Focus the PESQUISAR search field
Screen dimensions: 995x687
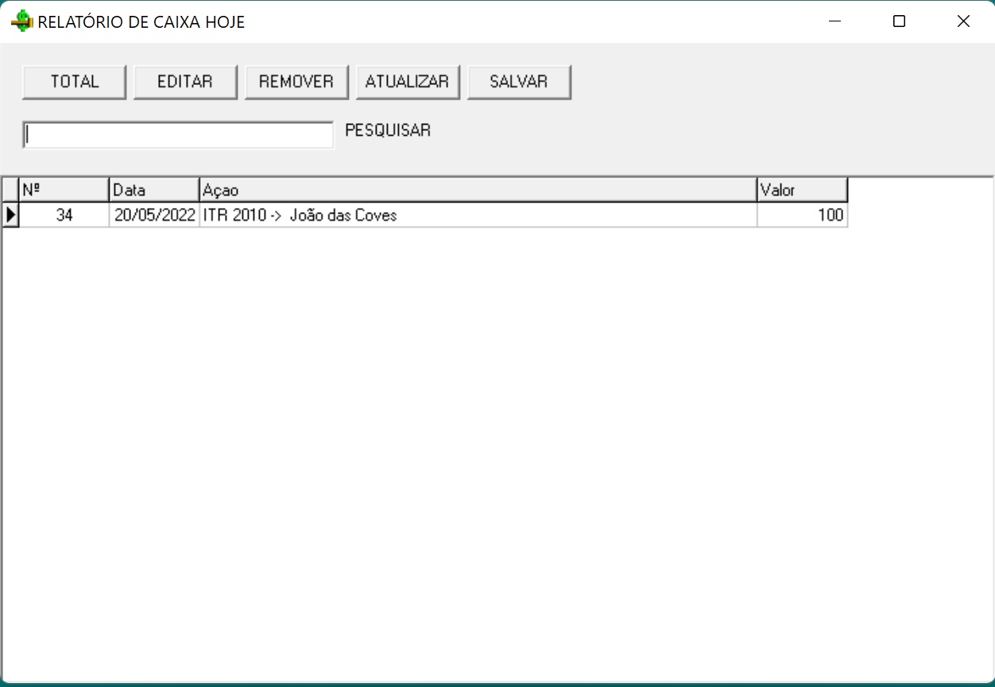[178, 135]
